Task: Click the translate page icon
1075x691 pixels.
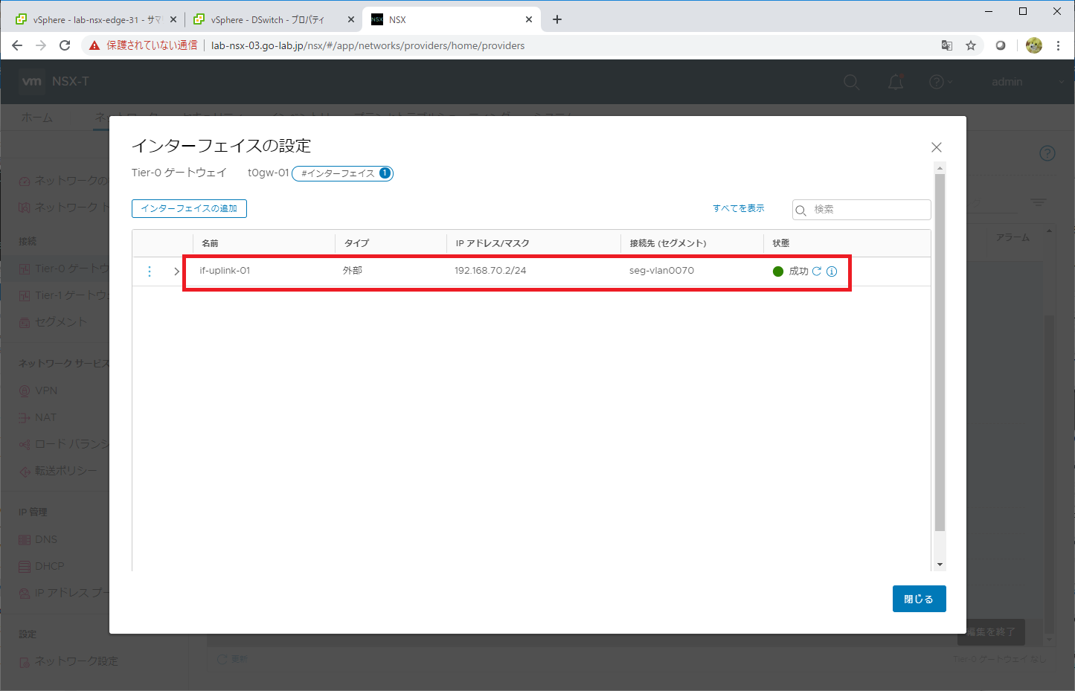Action: point(947,45)
